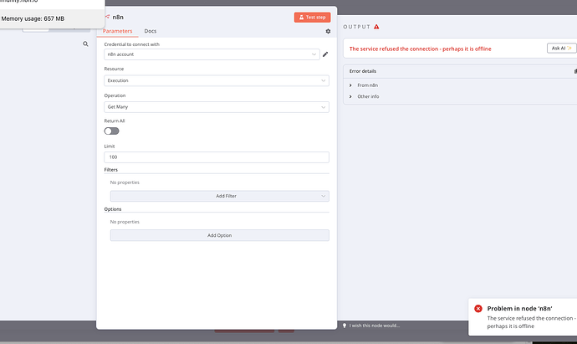Image resolution: width=577 pixels, height=344 pixels.
Task: Click the Test step button
Action: [x=312, y=18]
